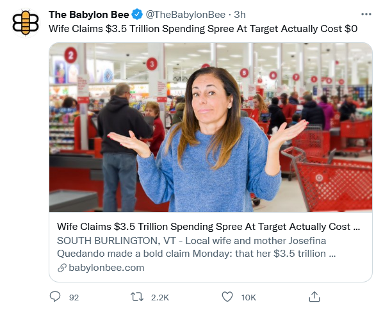Click the 2.2K retweets count
Screen dimensions: 383x310
pyautogui.click(x=160, y=298)
